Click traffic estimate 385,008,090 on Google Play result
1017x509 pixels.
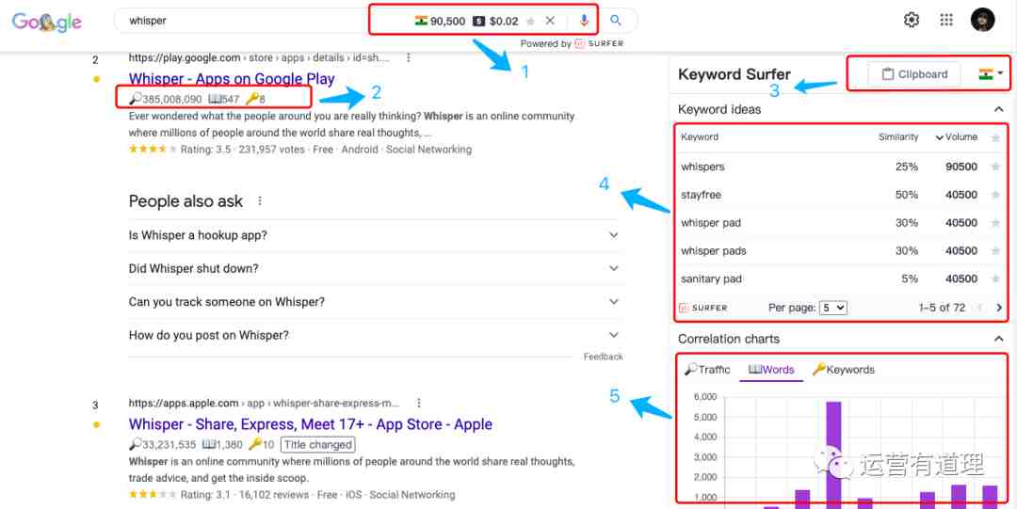166,99
